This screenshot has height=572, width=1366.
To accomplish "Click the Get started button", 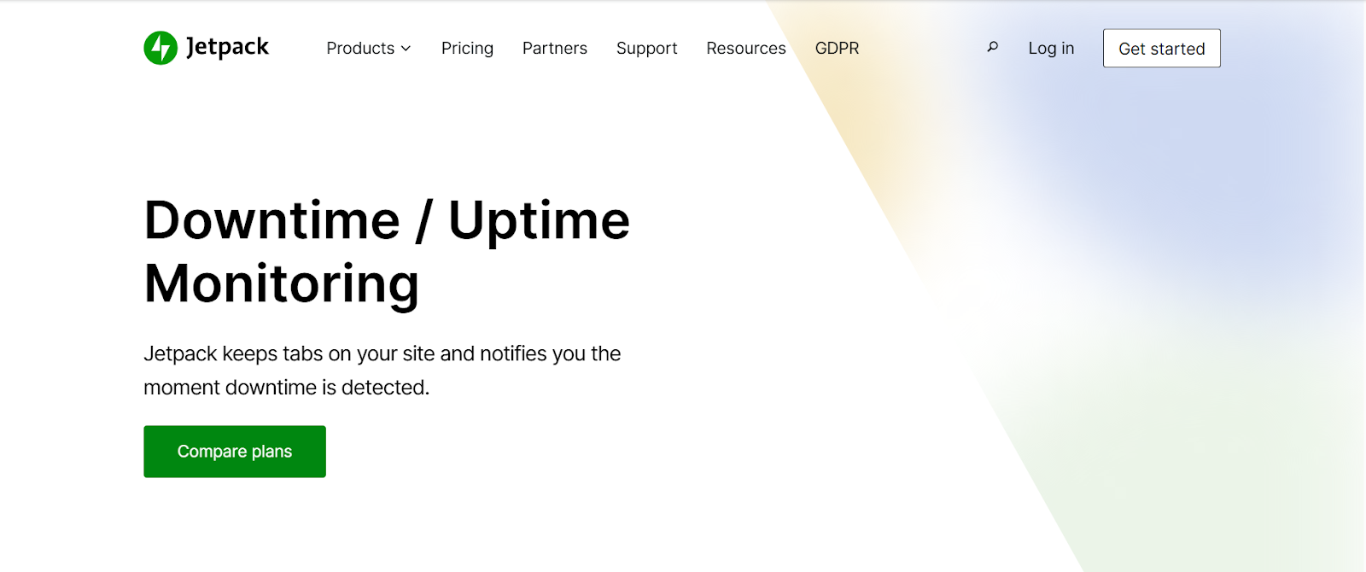I will point(1162,48).
